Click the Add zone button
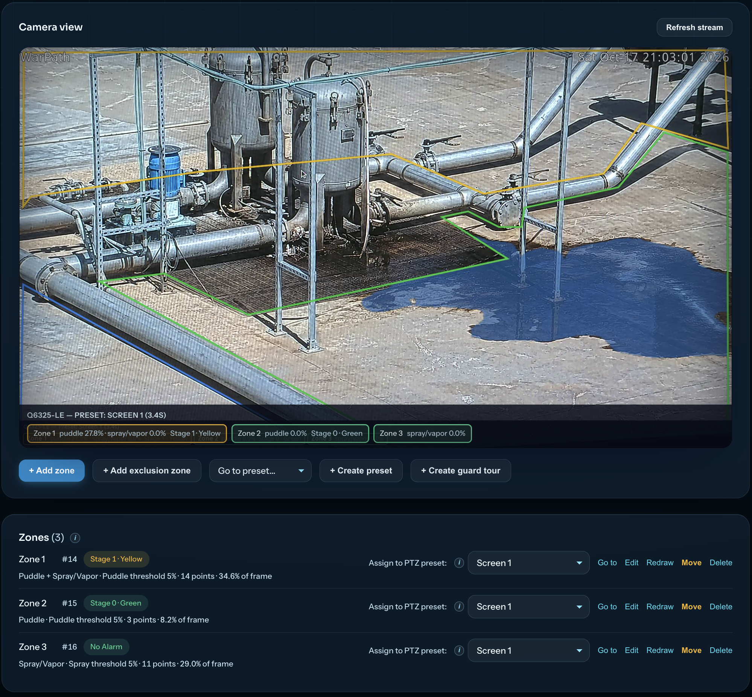Screen dimensions: 752x697 pyautogui.click(x=52, y=471)
